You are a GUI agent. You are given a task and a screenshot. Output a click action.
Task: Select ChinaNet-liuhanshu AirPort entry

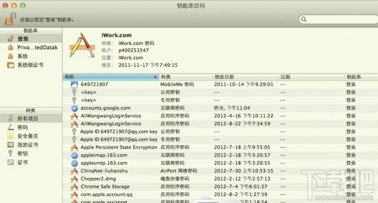221,171
